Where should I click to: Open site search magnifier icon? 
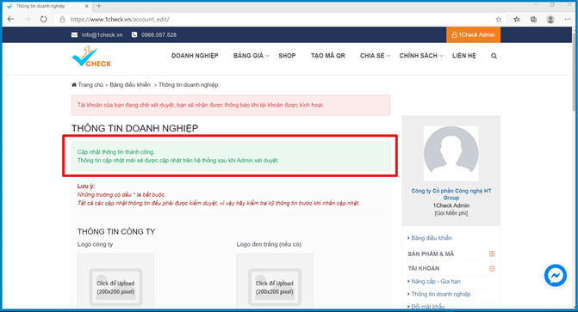pyautogui.click(x=494, y=56)
